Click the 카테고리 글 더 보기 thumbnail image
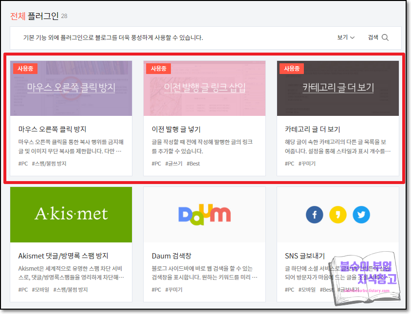411x314 pixels. pyautogui.click(x=337, y=88)
